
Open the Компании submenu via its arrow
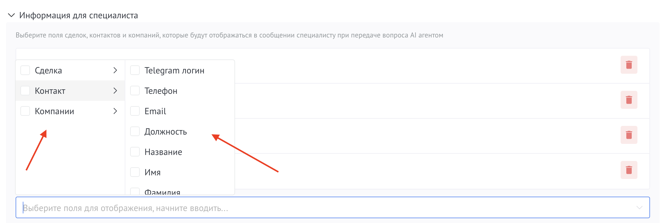click(115, 111)
